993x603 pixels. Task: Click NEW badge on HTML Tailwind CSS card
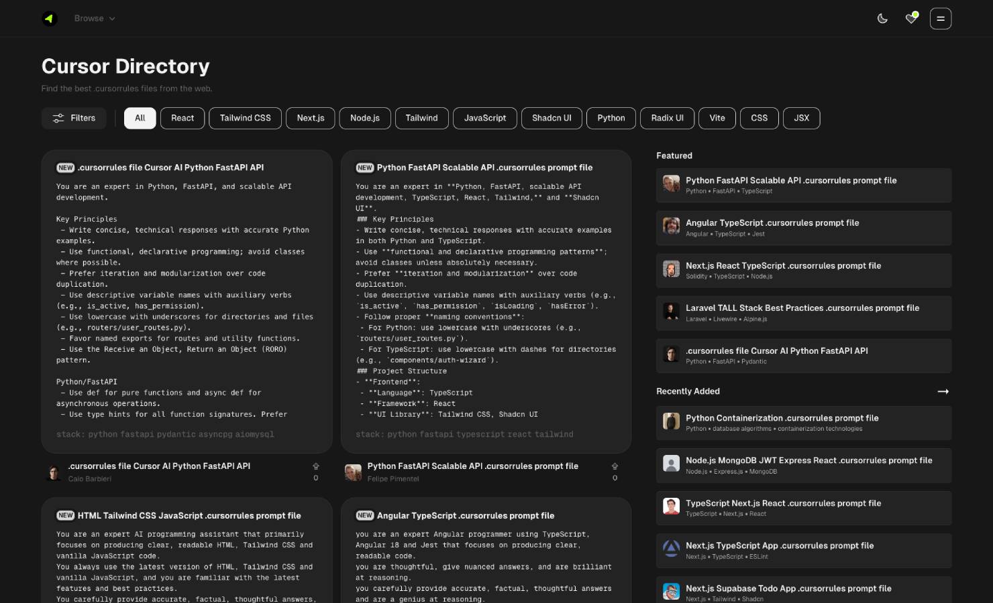pos(66,516)
